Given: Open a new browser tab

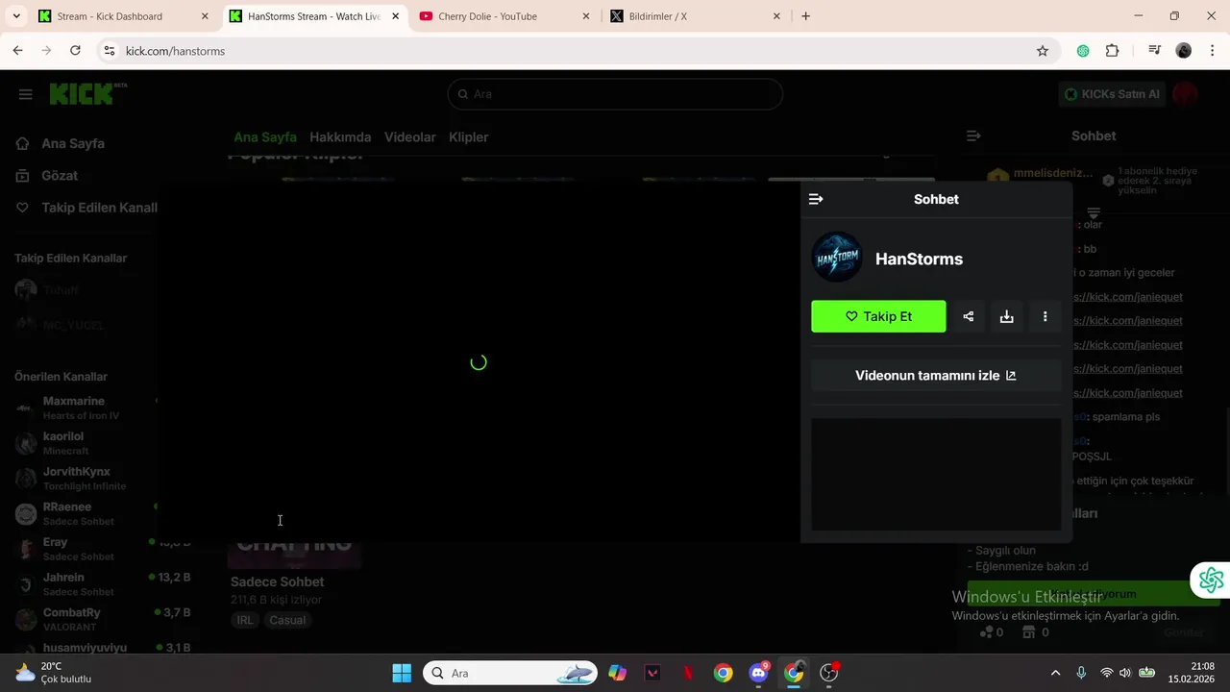Looking at the screenshot, I should (x=805, y=16).
